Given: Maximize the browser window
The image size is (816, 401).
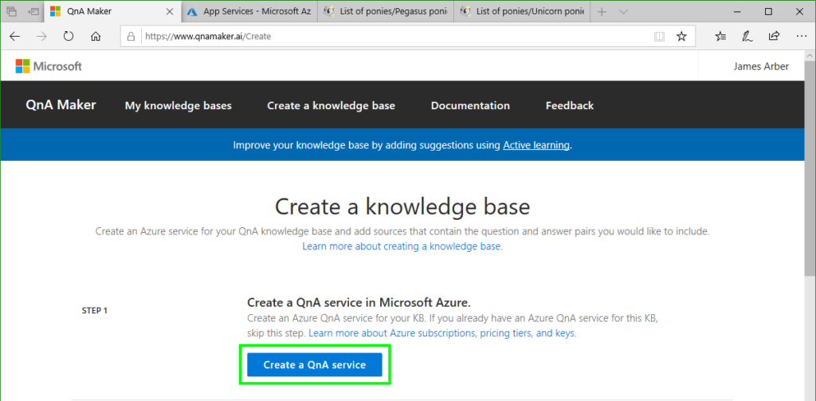Looking at the screenshot, I should [769, 11].
